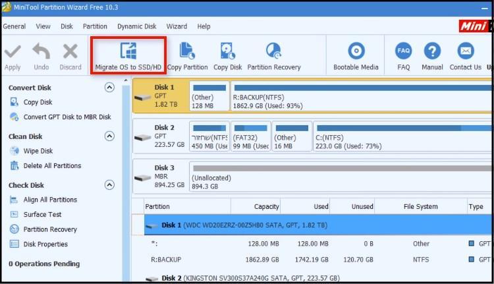This screenshot has width=494, height=284.
Task: Sort by the Used column header
Action: pyautogui.click(x=305, y=207)
